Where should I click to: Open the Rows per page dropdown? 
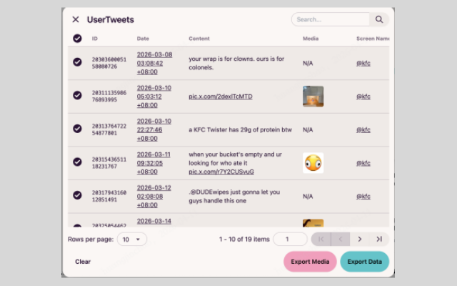click(131, 240)
